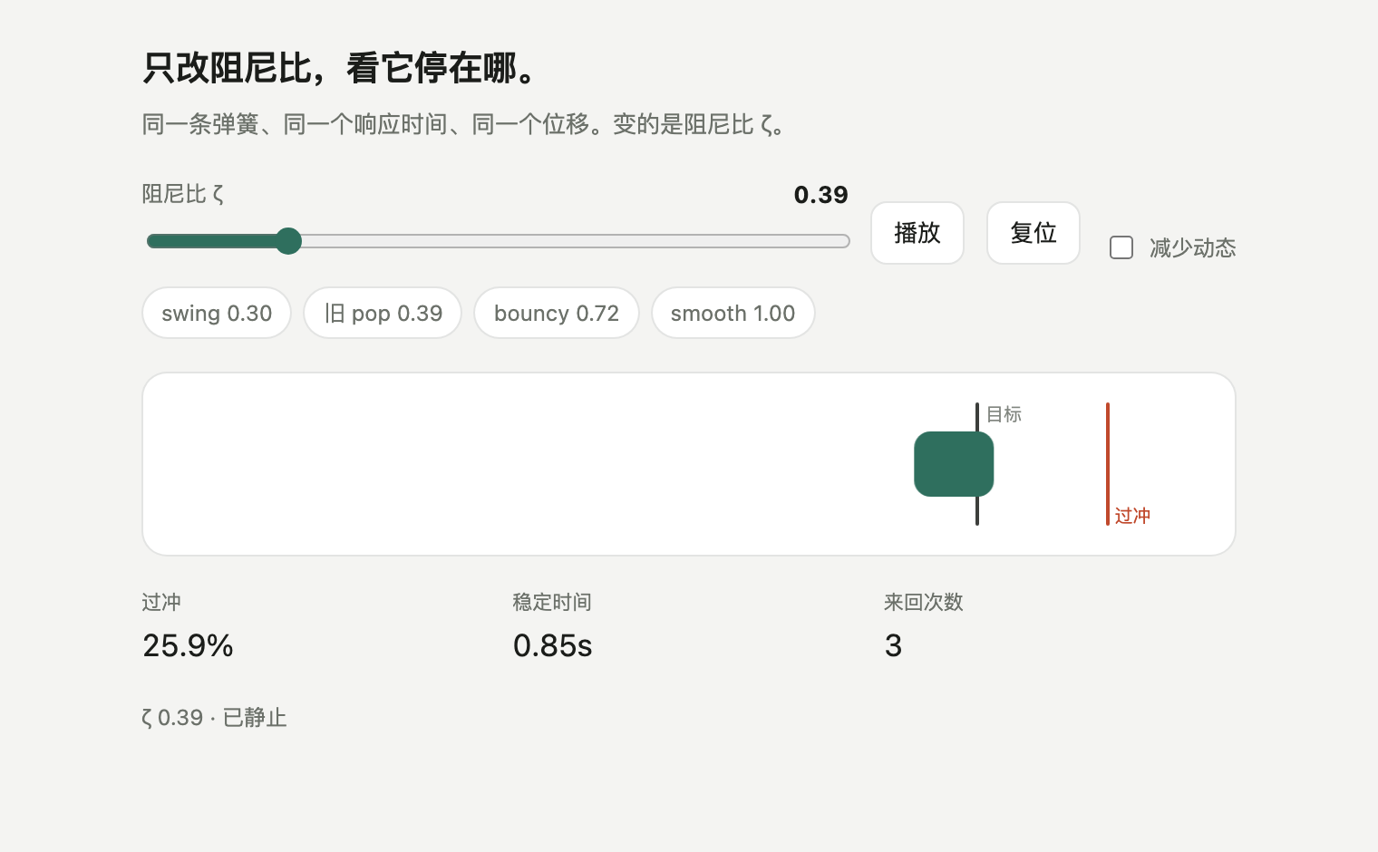Click the red 过冲 marker label

(x=1132, y=516)
